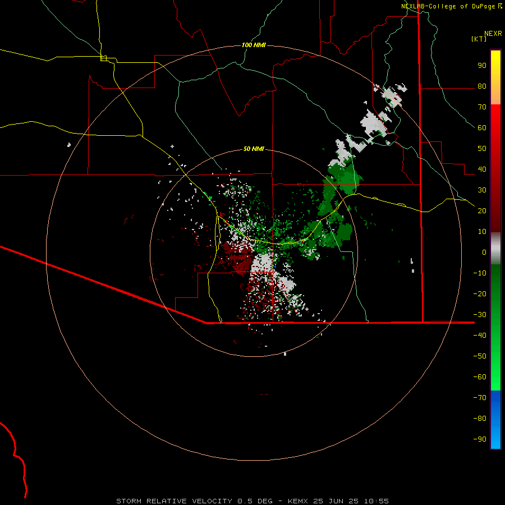Image resolution: width=505 pixels, height=505 pixels.
Task: Click the 30 value on the velocity scale
Action: tap(482, 190)
